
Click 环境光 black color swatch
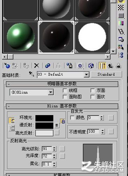point(45,118)
